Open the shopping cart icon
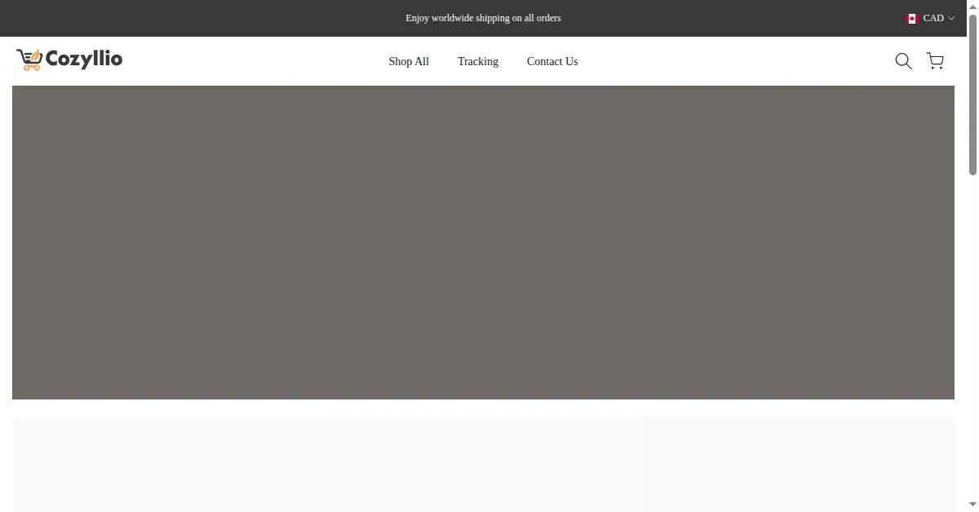The height and width of the screenshot is (512, 979). click(935, 61)
